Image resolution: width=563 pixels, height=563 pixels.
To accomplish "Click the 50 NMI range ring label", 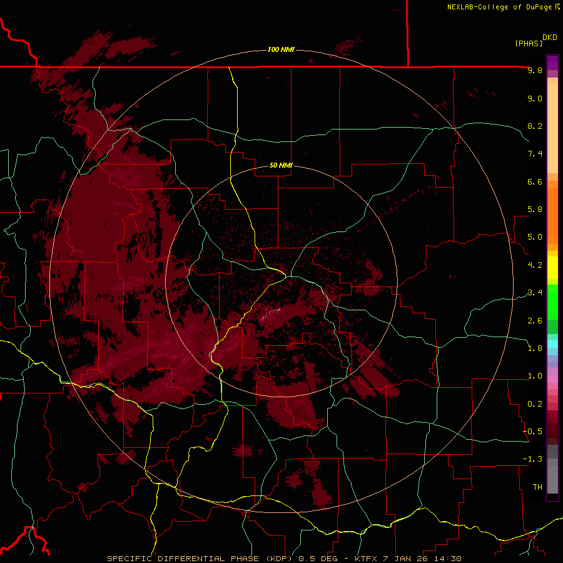I will click(x=281, y=165).
